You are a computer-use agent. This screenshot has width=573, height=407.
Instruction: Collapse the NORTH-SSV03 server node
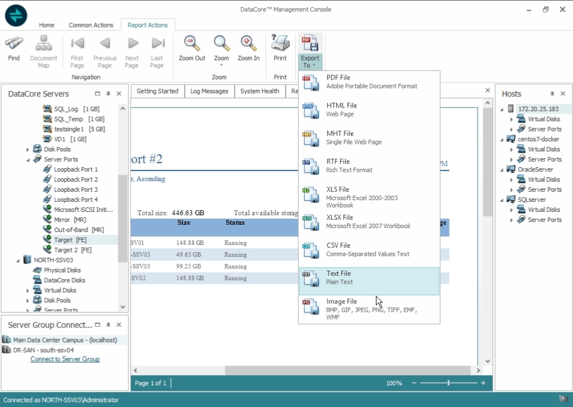click(x=17, y=260)
